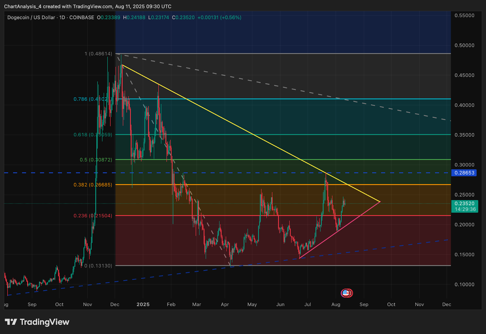486x334 pixels.
Task: Select the 0.236 (0.21504) Fibonacci label
Action: (93, 216)
